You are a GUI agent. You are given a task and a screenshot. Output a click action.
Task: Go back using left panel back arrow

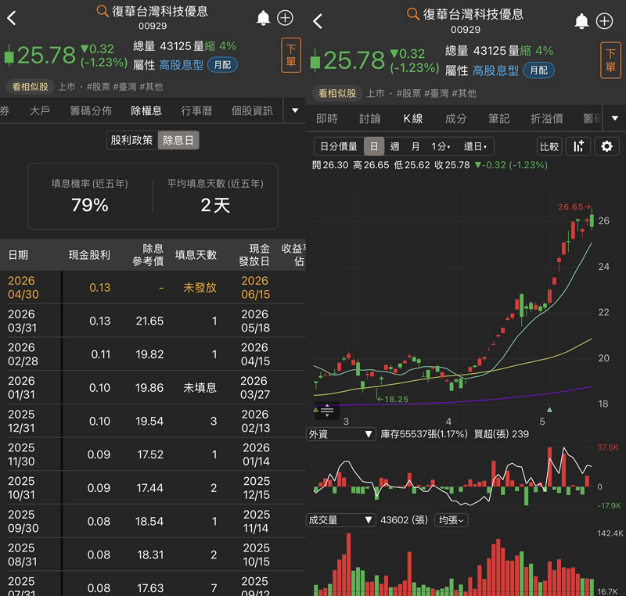(12, 18)
